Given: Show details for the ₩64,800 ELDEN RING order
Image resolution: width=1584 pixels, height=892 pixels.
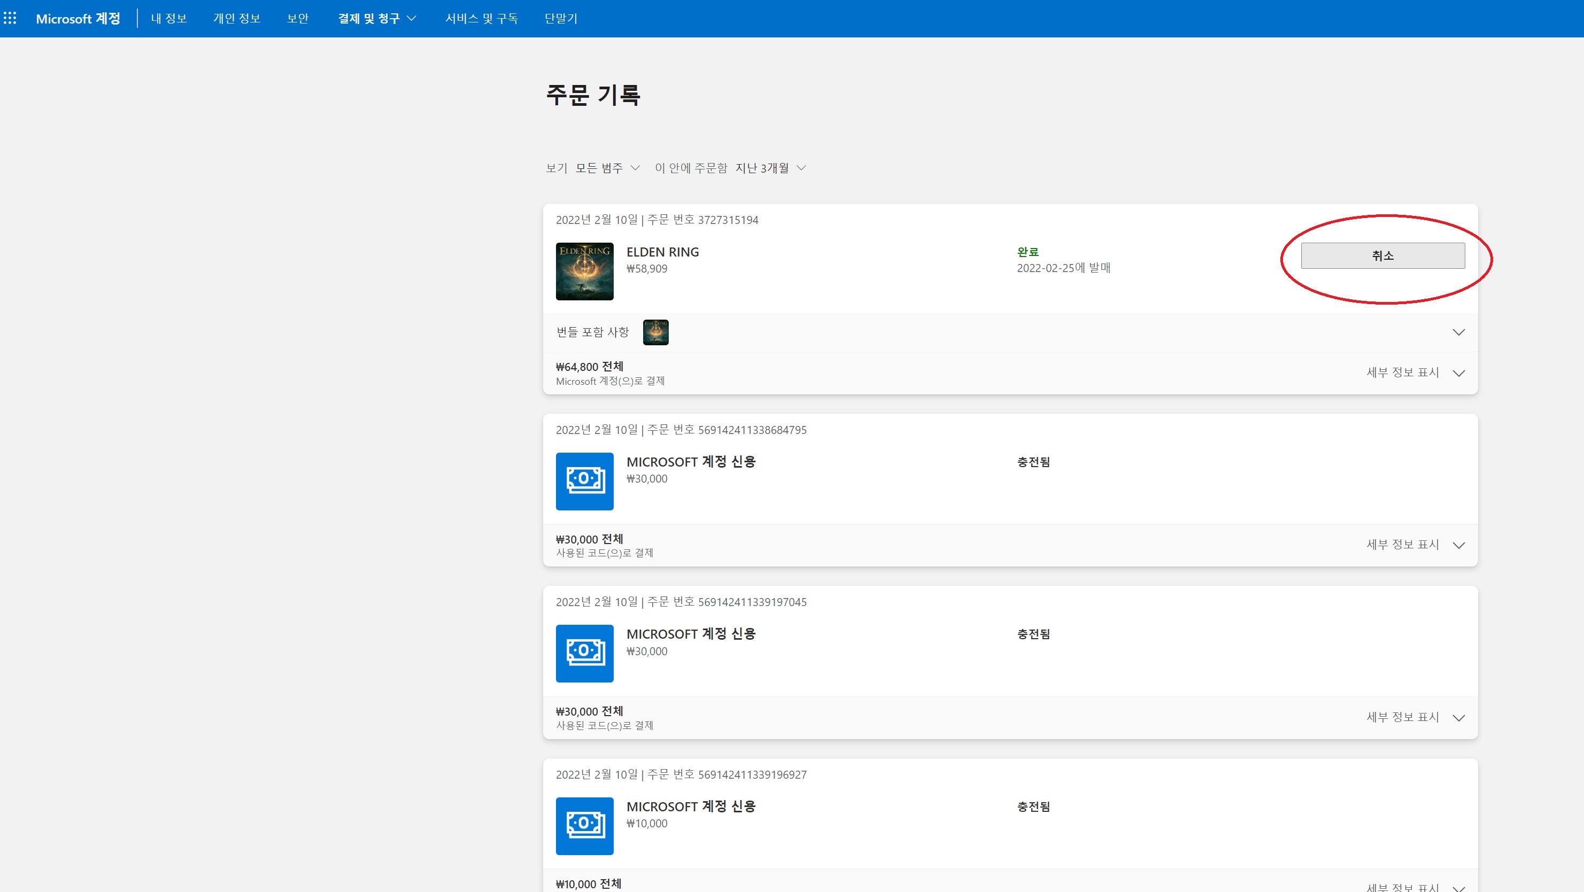Looking at the screenshot, I should 1415,373.
